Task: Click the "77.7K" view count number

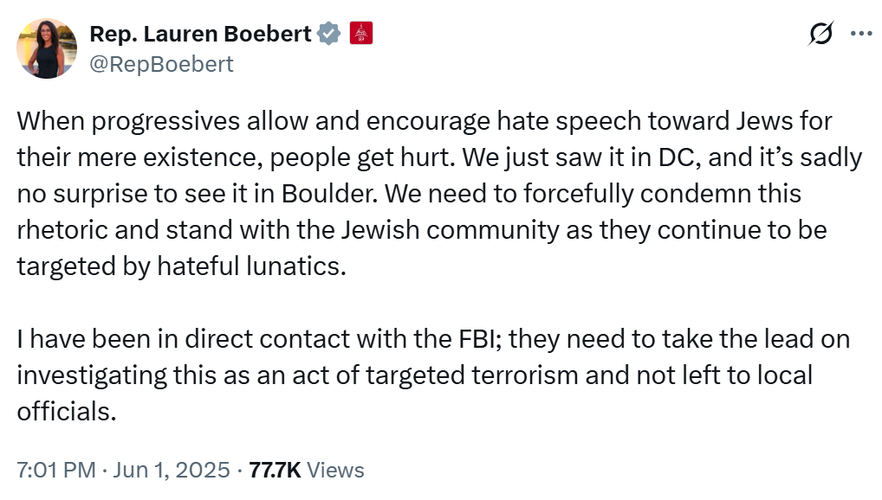Action: 275,470
